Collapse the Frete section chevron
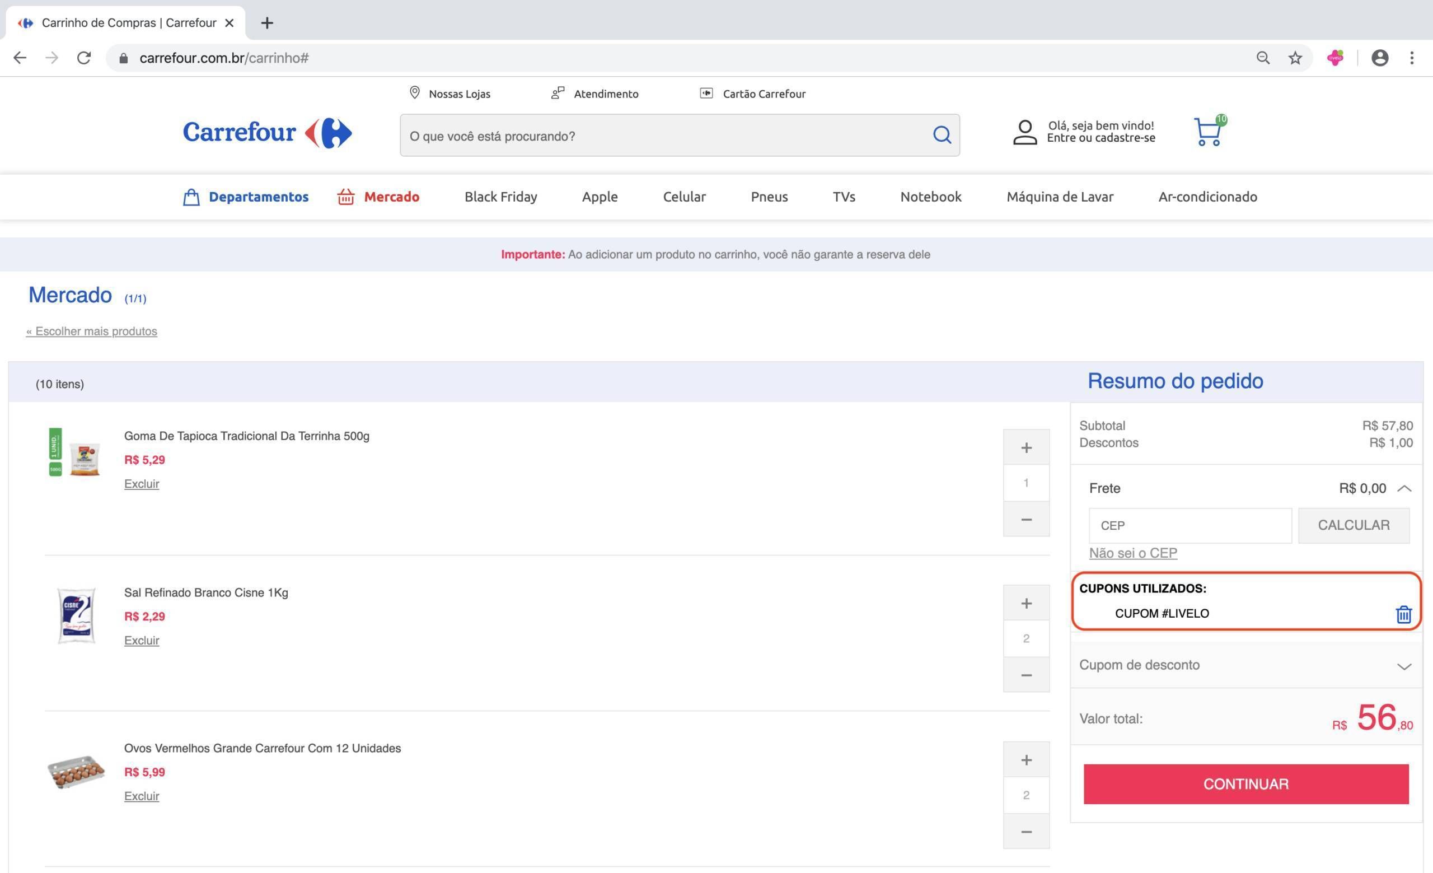Image resolution: width=1433 pixels, height=873 pixels. click(x=1404, y=488)
